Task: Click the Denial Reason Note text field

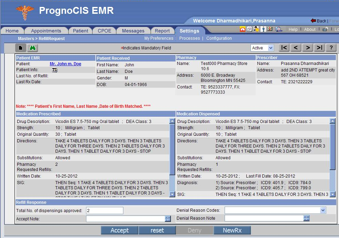Action: coord(264,218)
